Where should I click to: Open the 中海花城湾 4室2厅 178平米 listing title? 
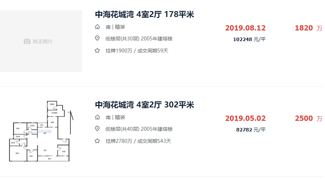pyautogui.click(x=144, y=15)
